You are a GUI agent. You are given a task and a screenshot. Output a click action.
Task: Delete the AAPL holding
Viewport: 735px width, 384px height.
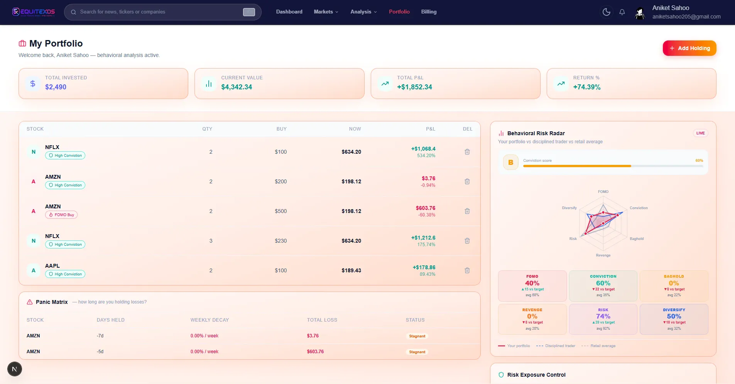[x=467, y=270]
